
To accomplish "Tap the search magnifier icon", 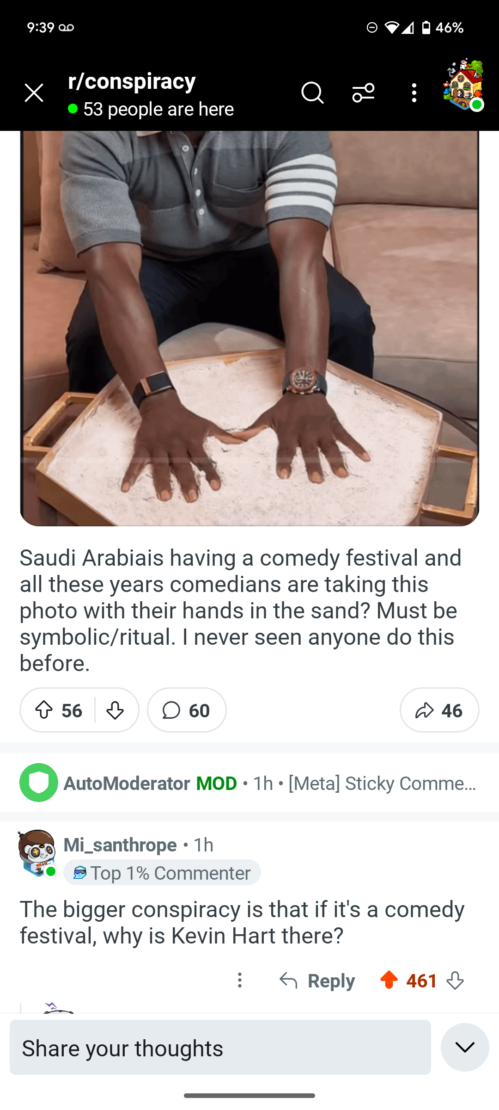I will coord(312,93).
